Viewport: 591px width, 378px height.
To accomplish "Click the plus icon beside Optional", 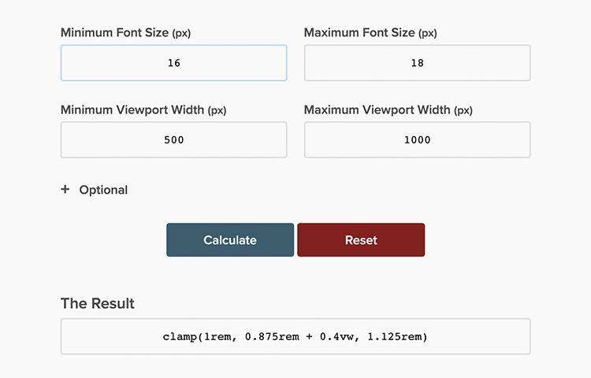I will (x=65, y=190).
